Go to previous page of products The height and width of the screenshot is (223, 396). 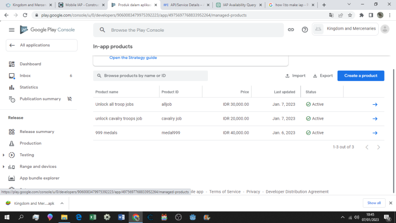point(367,147)
